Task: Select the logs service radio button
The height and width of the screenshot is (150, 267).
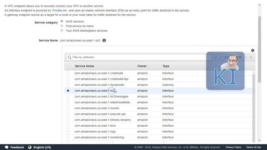Action: [68, 132]
